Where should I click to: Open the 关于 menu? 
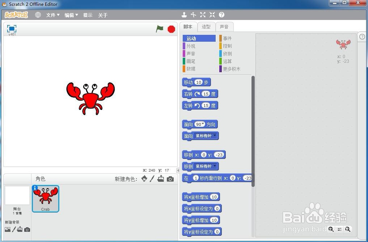(103, 15)
